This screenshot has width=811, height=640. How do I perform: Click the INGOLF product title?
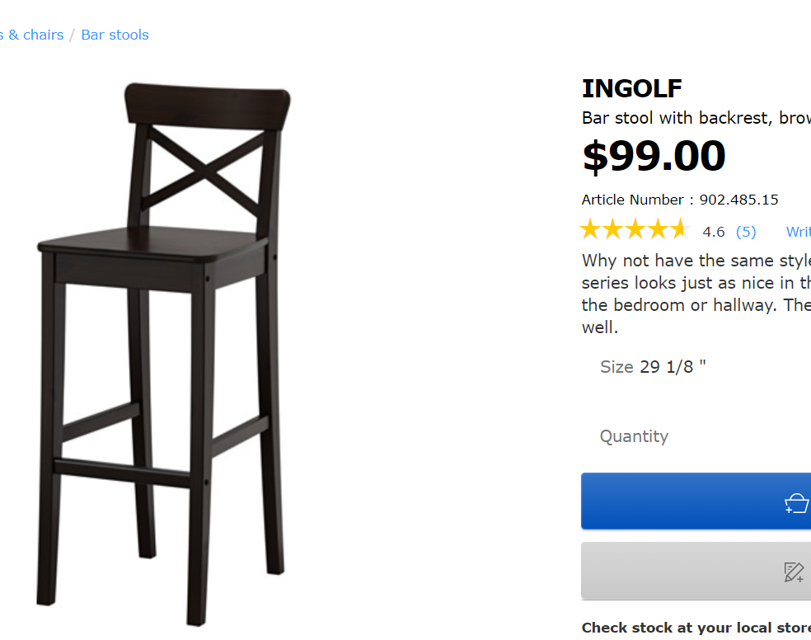631,88
